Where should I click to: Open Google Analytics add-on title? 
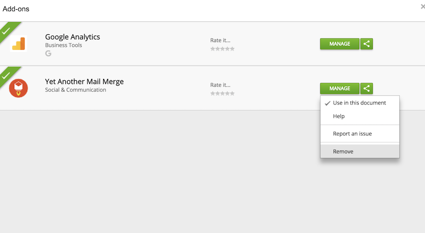click(x=73, y=37)
